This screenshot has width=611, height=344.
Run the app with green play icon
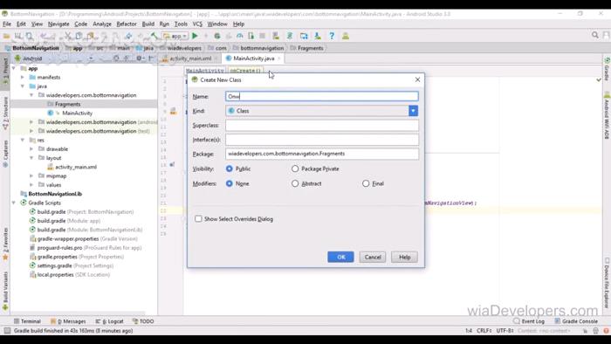[195, 36]
